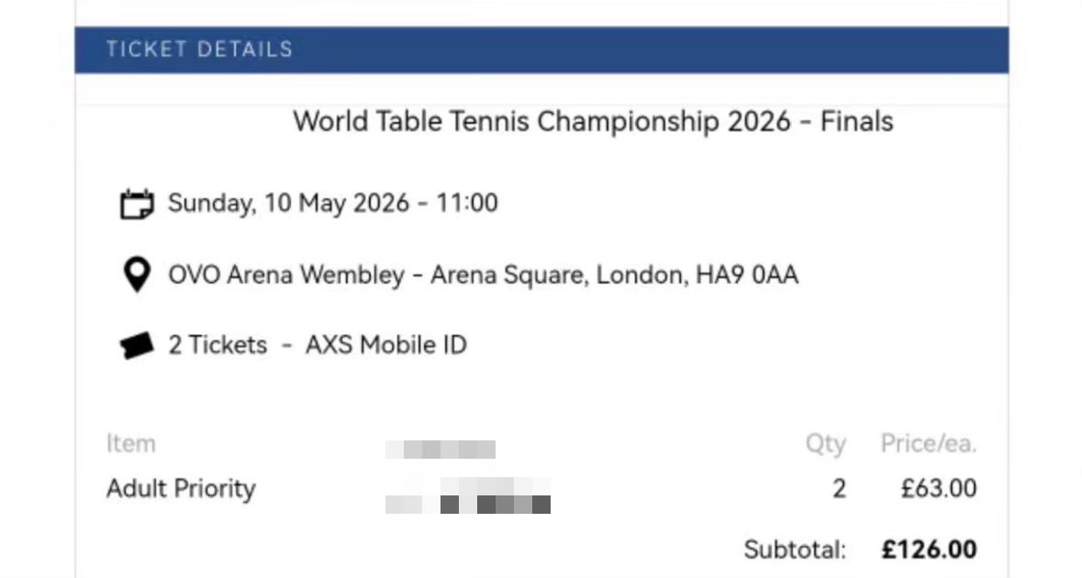Click the £126.00 subtotal amount

(x=929, y=550)
